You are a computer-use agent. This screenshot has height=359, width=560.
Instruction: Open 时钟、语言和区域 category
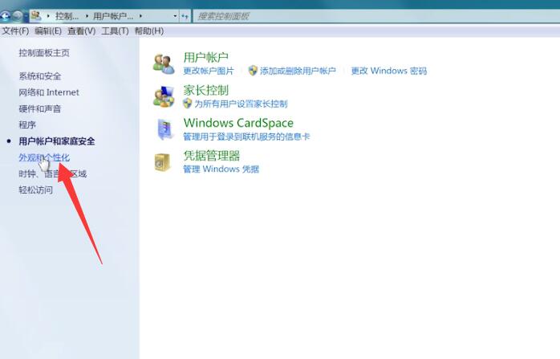point(52,173)
